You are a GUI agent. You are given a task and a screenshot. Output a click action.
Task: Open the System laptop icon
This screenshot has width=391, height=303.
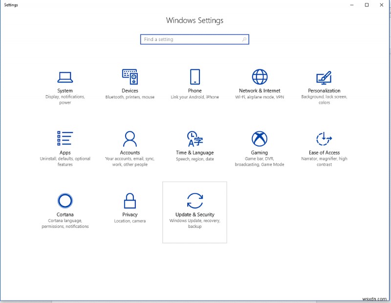[x=65, y=77]
